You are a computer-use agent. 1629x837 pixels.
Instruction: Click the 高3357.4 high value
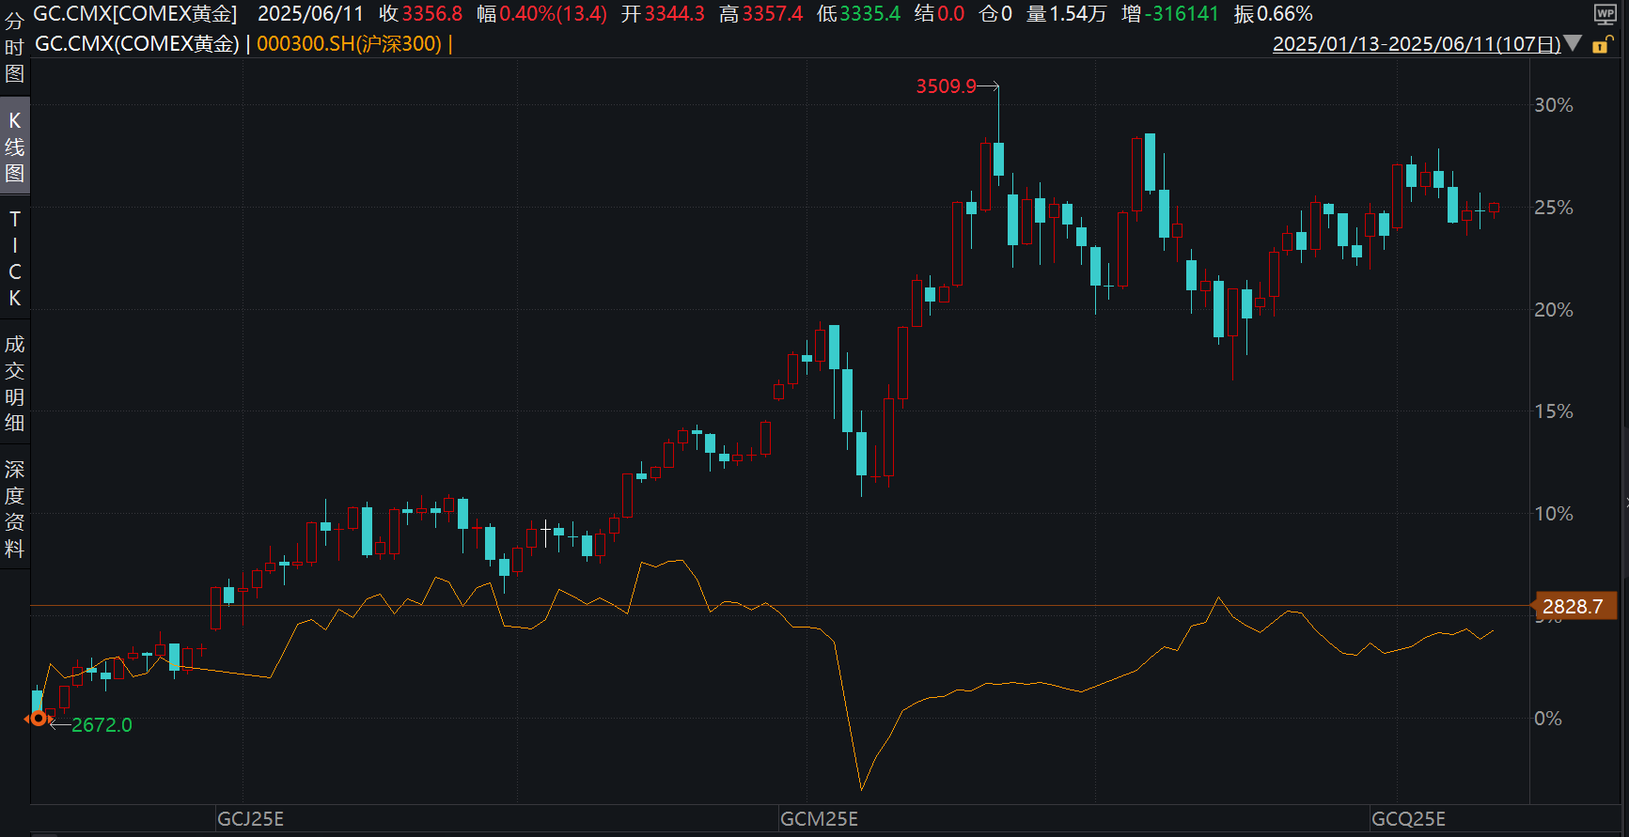(x=760, y=14)
